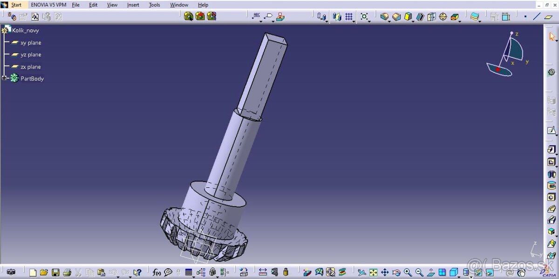This screenshot has width=559, height=279.
Task: Select the Measure Between tool
Action: point(263,272)
